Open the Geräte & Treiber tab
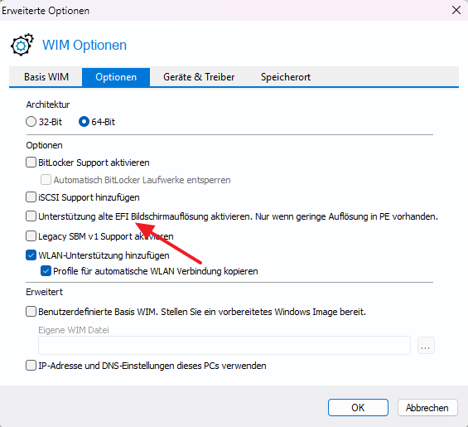The height and width of the screenshot is (427, 468). (199, 77)
